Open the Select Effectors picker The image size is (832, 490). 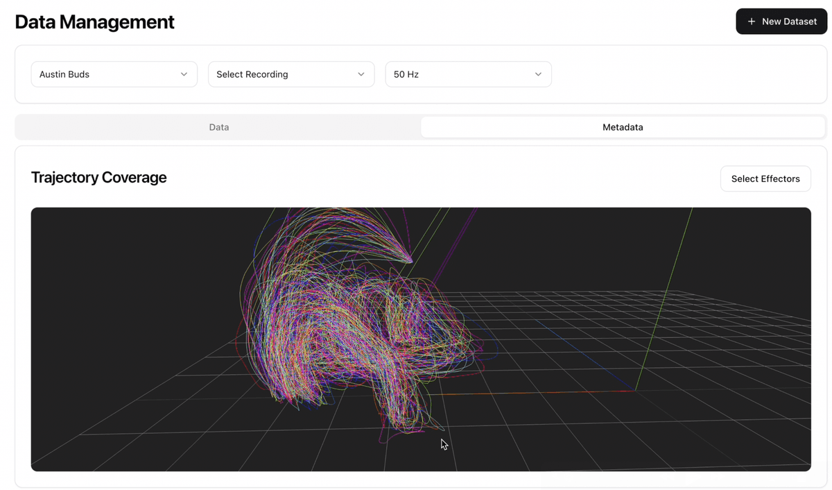tap(765, 178)
